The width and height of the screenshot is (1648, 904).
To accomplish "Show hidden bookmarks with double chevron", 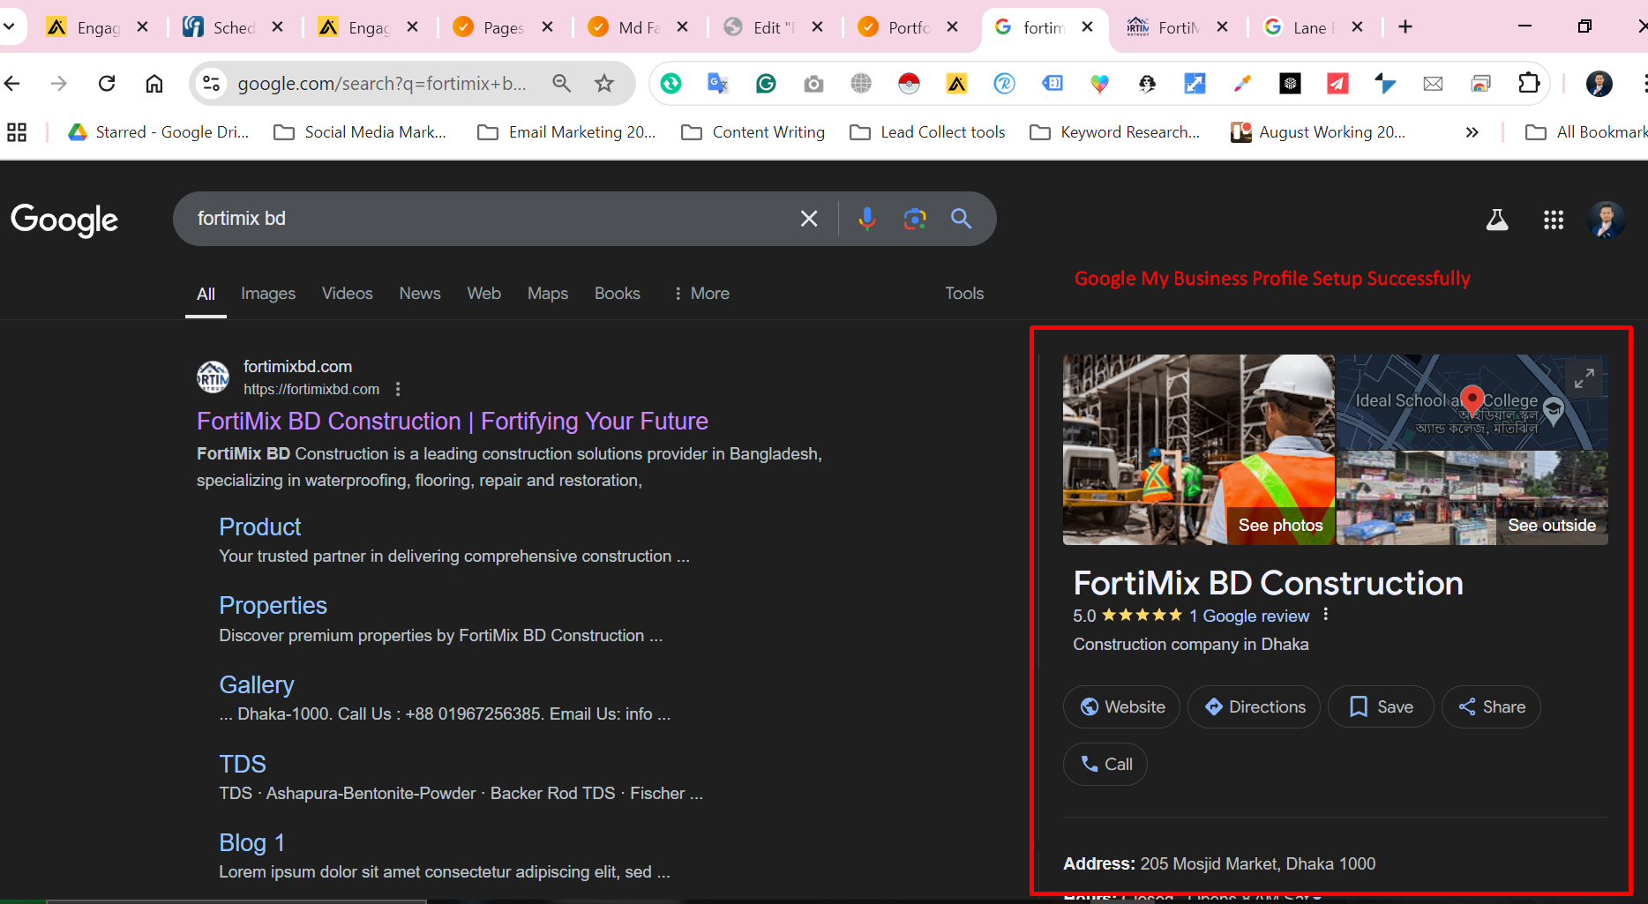I will click(x=1472, y=132).
